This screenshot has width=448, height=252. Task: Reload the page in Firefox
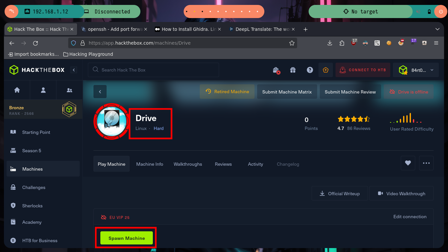point(35,43)
